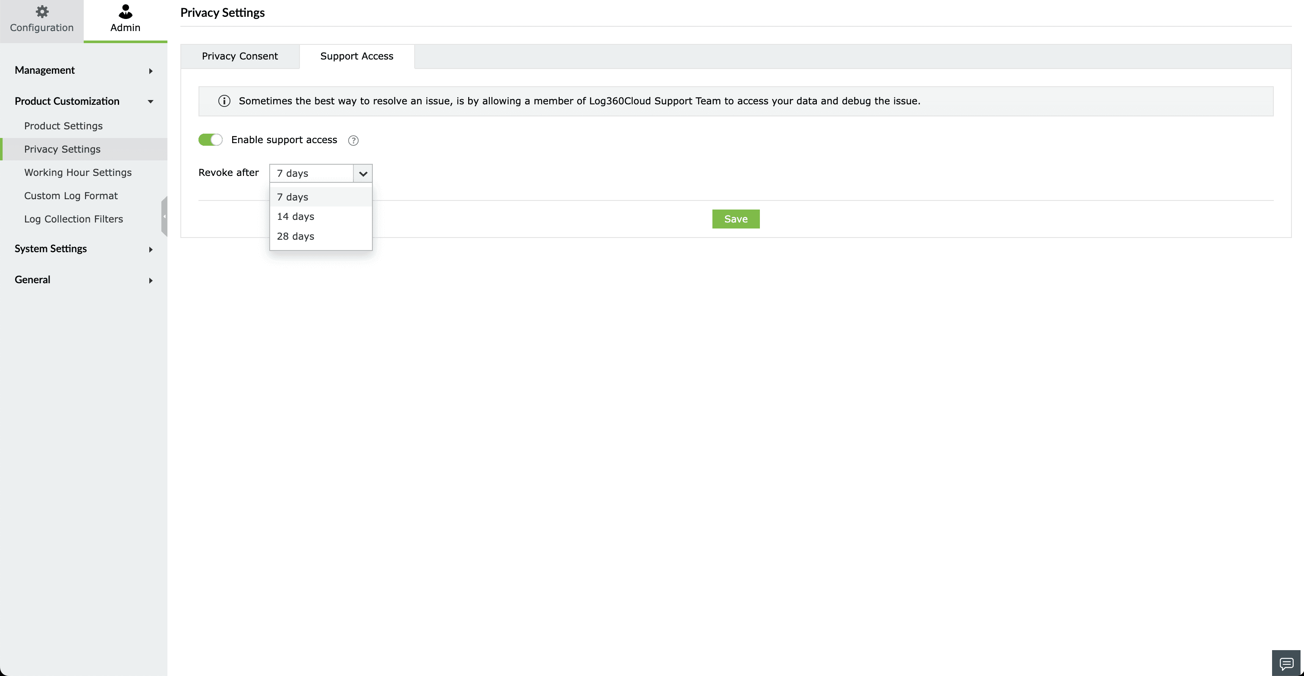This screenshot has height=676, width=1304.
Task: Click the green Save button
Action: click(x=736, y=219)
